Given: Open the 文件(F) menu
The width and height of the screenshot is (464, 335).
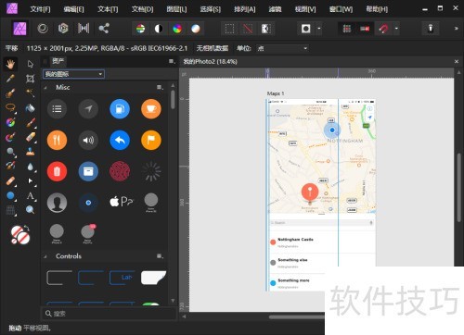Looking at the screenshot, I should (40, 9).
